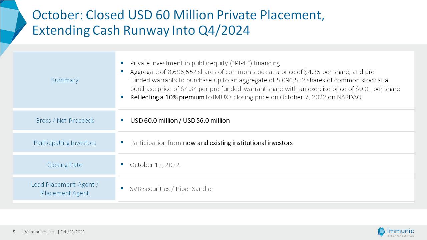Click the slide number 5 in footer
Viewport: 427px width, 240px height.
coord(14,232)
